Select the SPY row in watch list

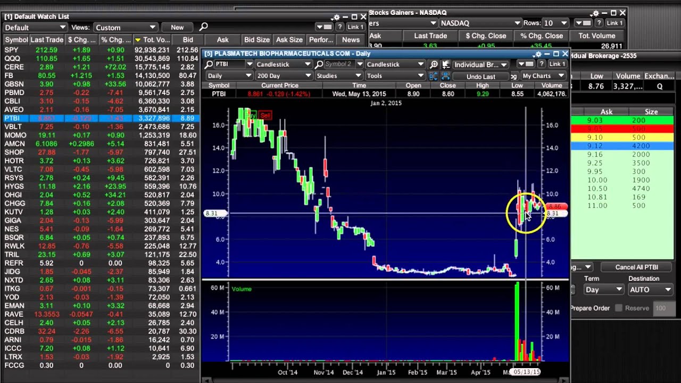coord(101,50)
